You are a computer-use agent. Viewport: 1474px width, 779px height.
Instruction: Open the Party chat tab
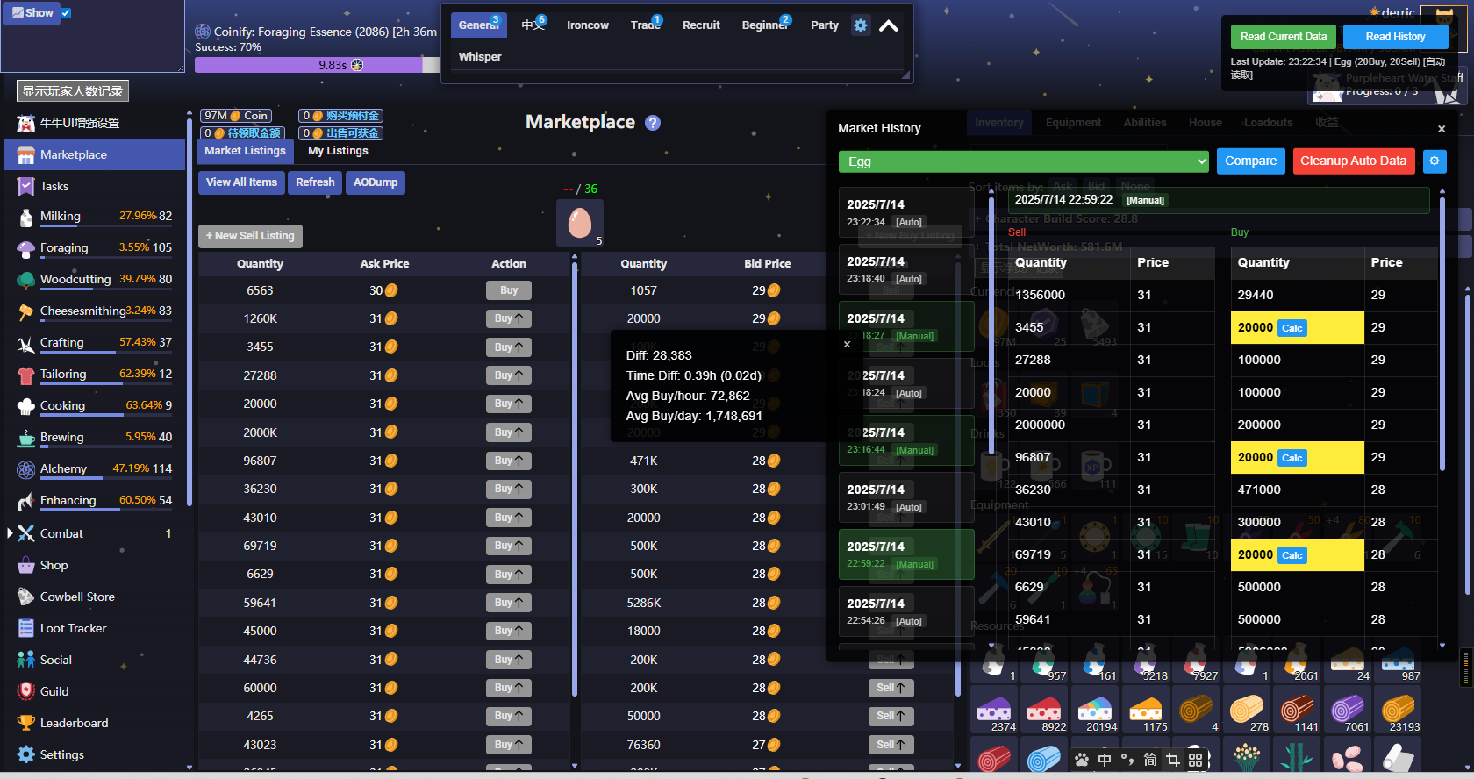click(824, 25)
